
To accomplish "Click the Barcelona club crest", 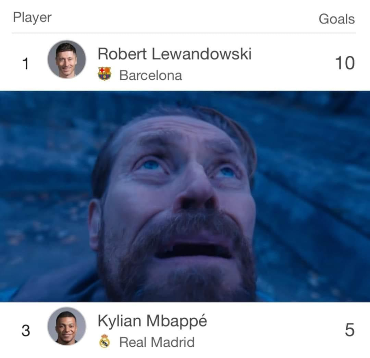I will tap(104, 74).
